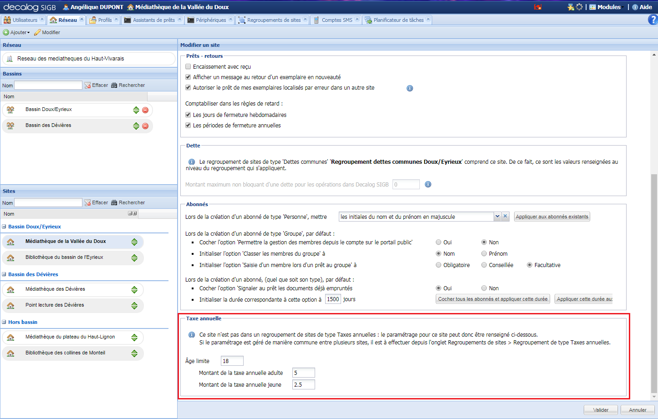Open the initiales dropdown for abonné Personne

click(497, 217)
